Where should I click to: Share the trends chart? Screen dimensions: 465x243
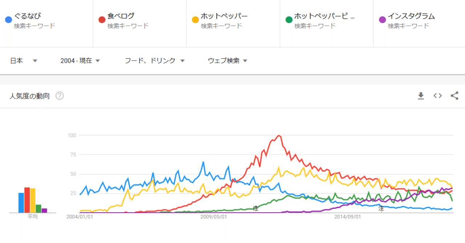point(454,96)
